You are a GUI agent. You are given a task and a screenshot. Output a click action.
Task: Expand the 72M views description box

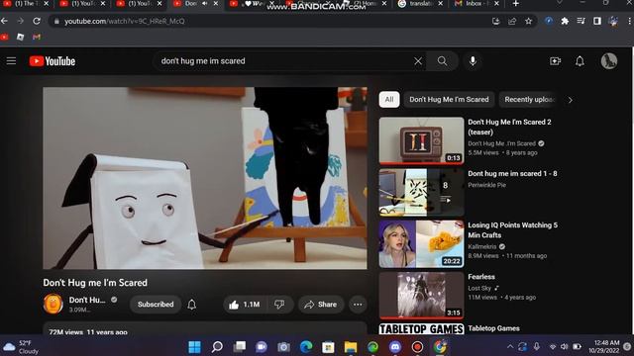[x=205, y=328]
